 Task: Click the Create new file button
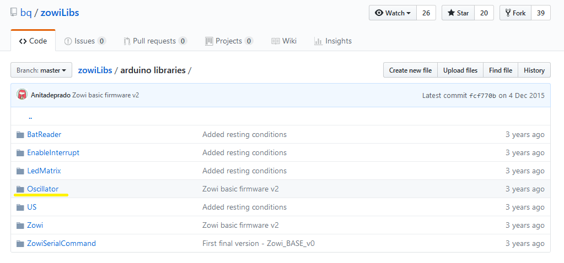pos(410,70)
